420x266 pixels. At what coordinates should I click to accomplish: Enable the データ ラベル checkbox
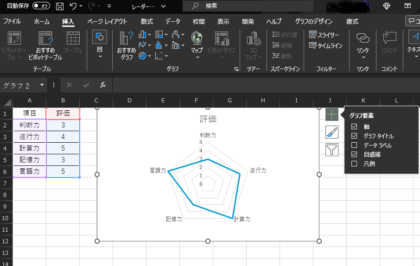[x=354, y=145]
